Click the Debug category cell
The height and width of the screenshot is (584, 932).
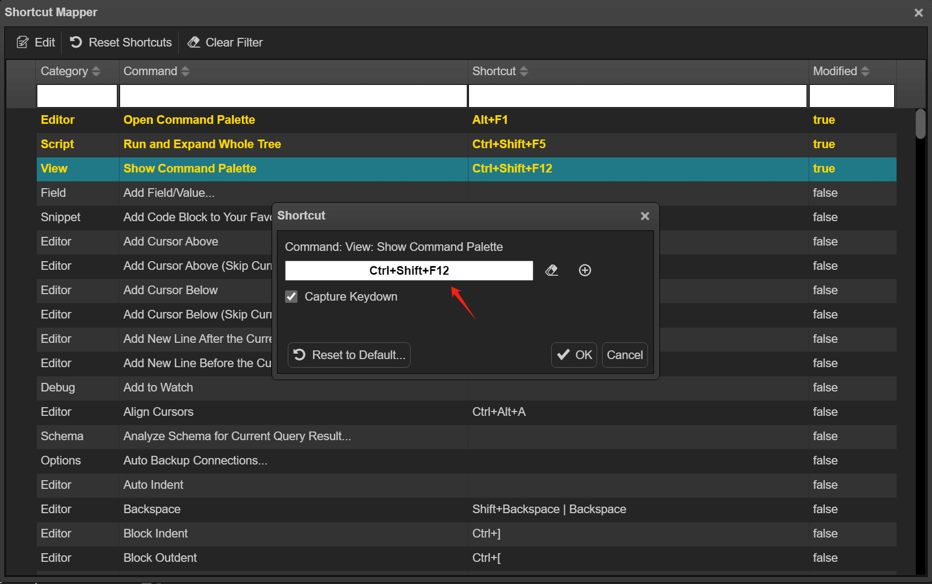point(78,388)
